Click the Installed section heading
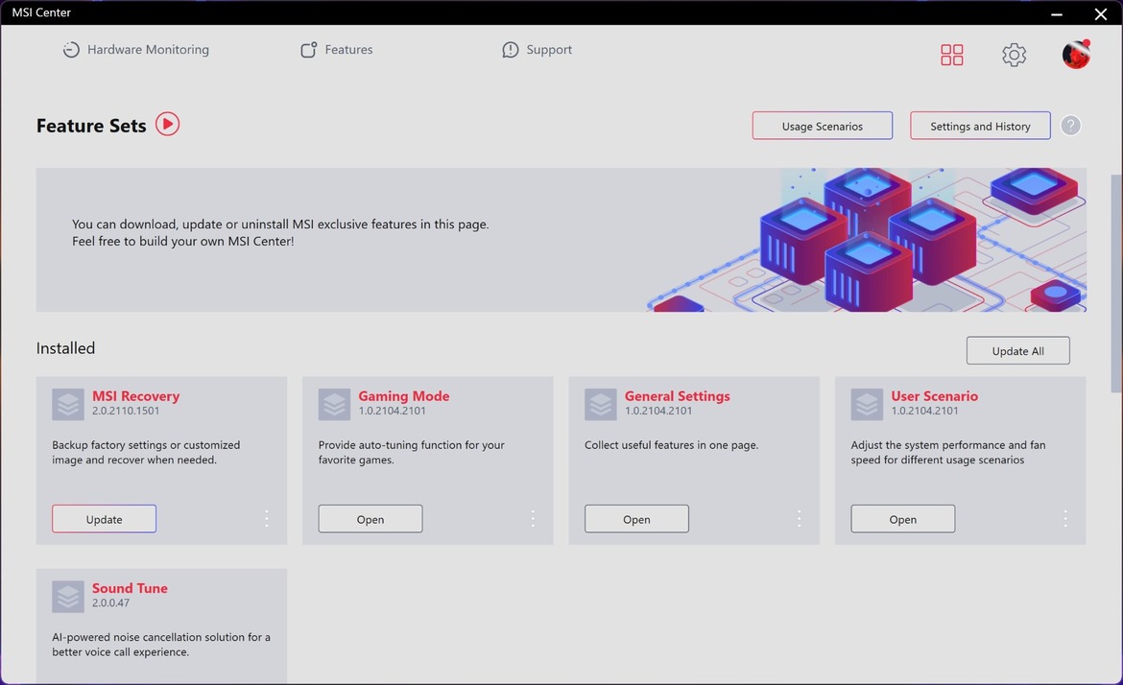This screenshot has width=1123, height=685. pos(65,348)
